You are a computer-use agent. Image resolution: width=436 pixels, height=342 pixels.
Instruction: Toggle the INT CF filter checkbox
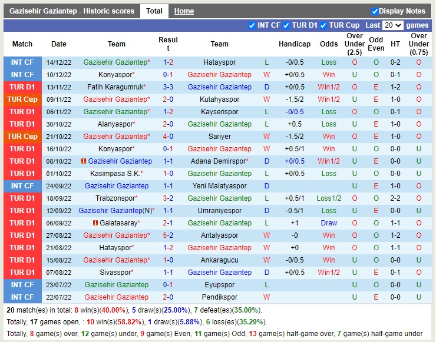tap(252, 25)
